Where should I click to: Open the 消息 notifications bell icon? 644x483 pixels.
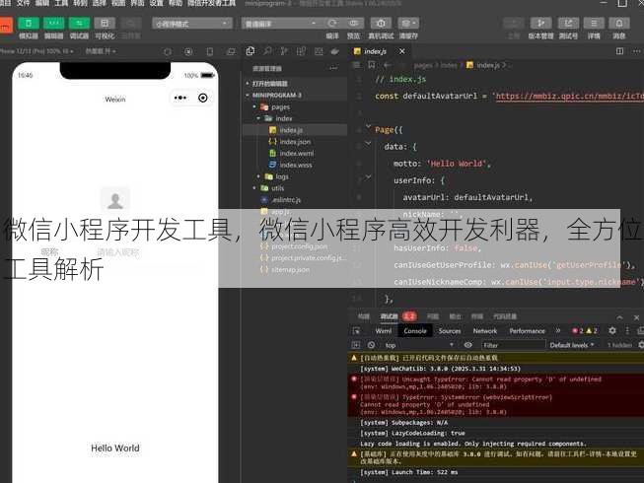pyautogui.click(x=619, y=23)
